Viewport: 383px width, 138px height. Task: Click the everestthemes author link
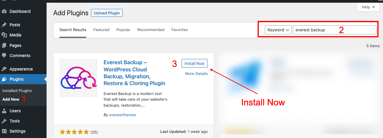click(122, 115)
